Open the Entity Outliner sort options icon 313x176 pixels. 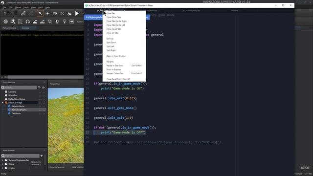point(44,88)
